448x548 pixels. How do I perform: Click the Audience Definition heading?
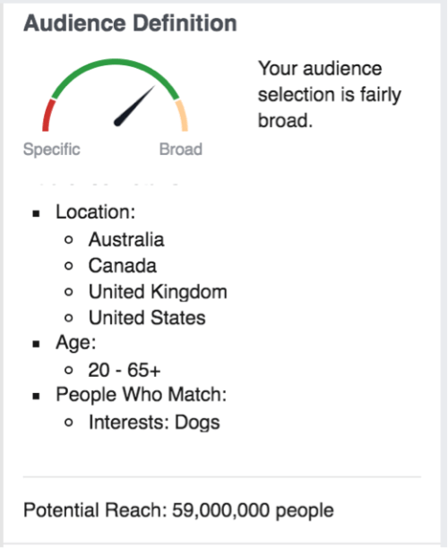[x=130, y=23]
